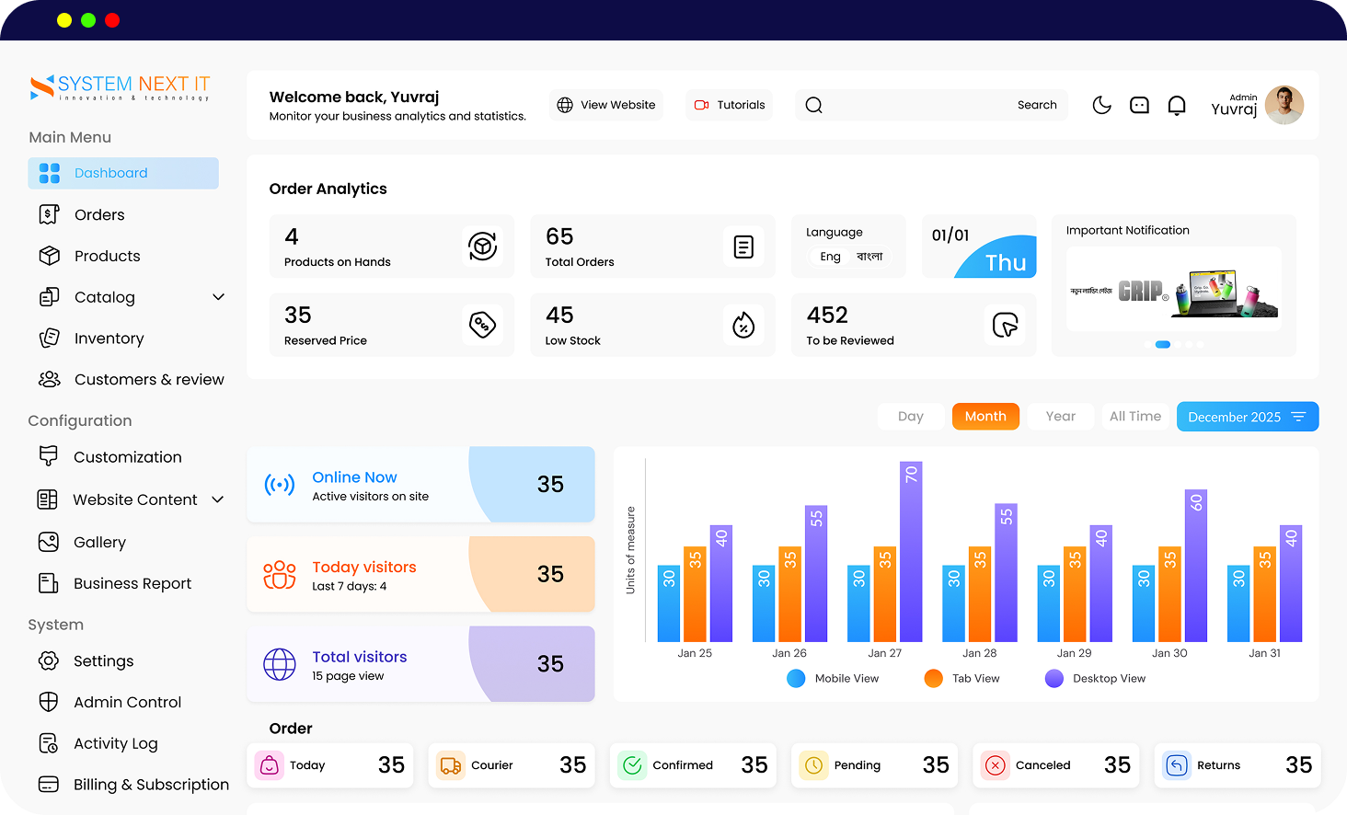Expand the Catalog submenu chevron
The image size is (1347, 815).
[218, 297]
